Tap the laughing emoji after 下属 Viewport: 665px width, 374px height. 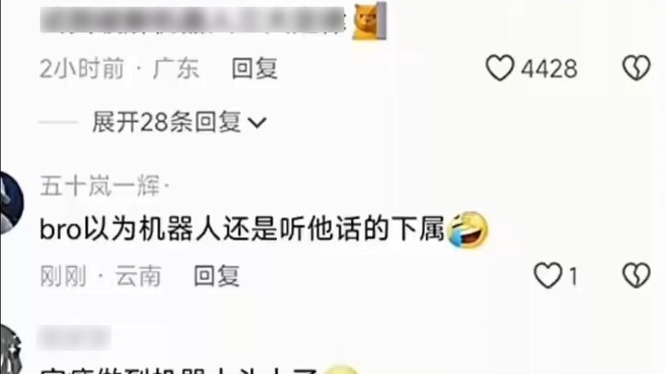point(467,230)
